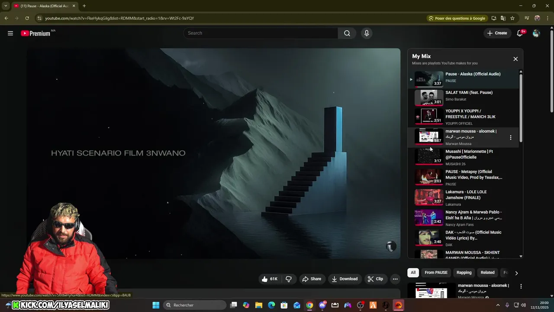Open options for marwan moussa aloomek playlist item
Image resolution: width=554 pixels, height=312 pixels.
511,137
